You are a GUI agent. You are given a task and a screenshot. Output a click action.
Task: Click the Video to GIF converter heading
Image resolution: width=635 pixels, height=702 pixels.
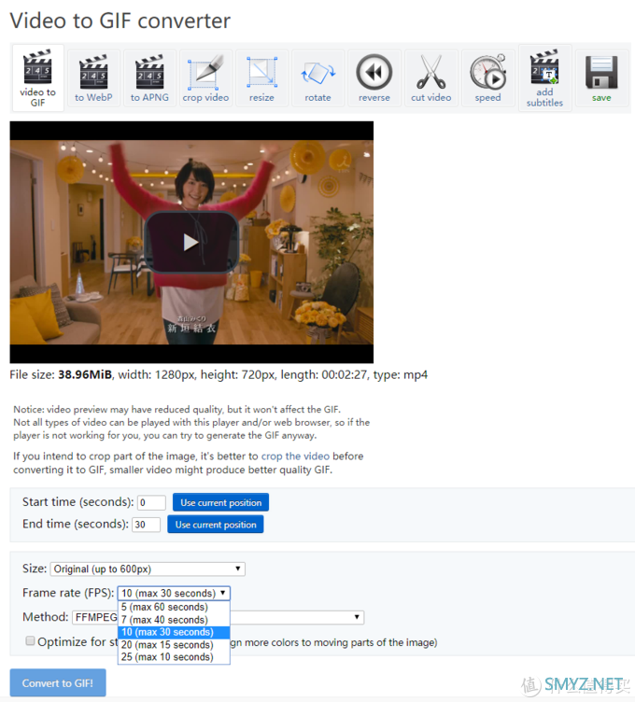point(120,21)
